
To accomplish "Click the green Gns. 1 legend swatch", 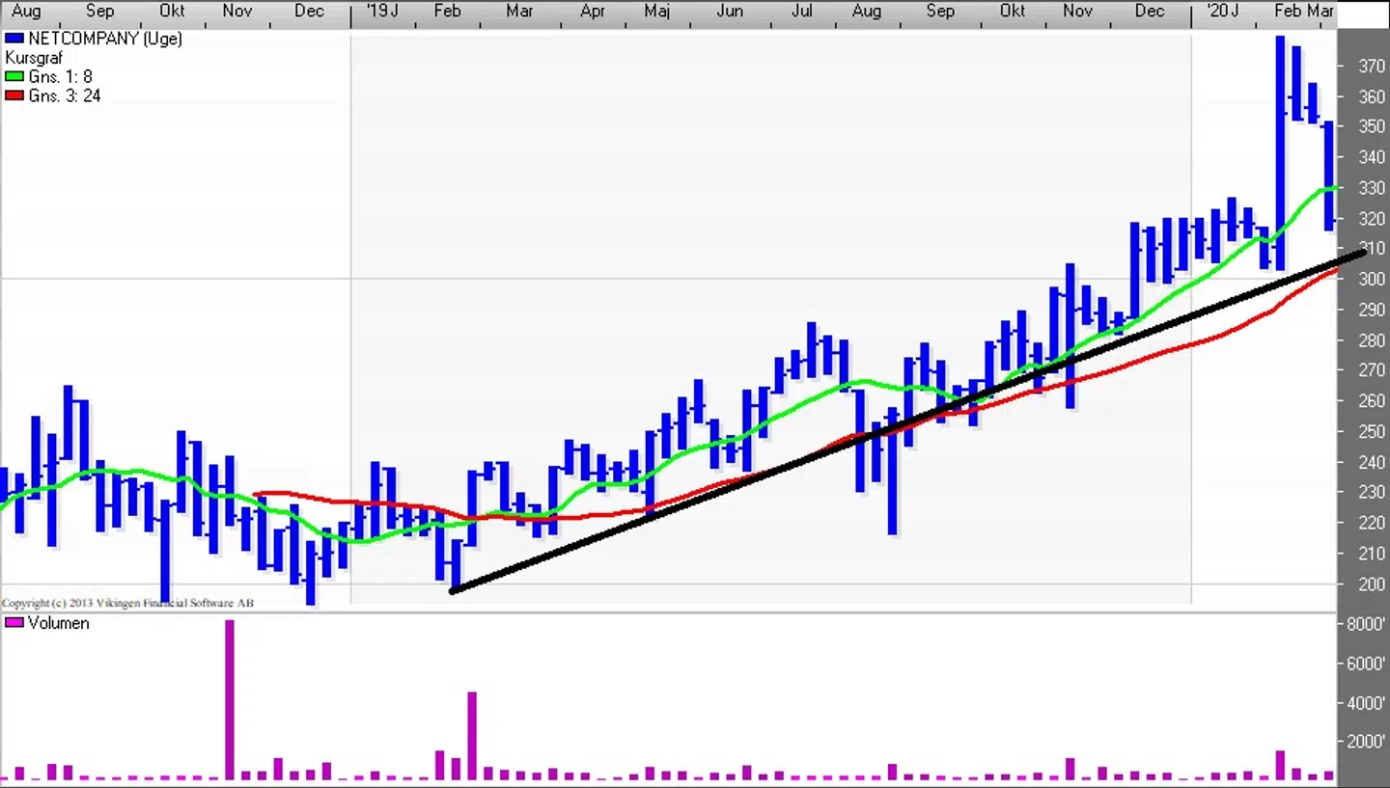I will pyautogui.click(x=14, y=77).
